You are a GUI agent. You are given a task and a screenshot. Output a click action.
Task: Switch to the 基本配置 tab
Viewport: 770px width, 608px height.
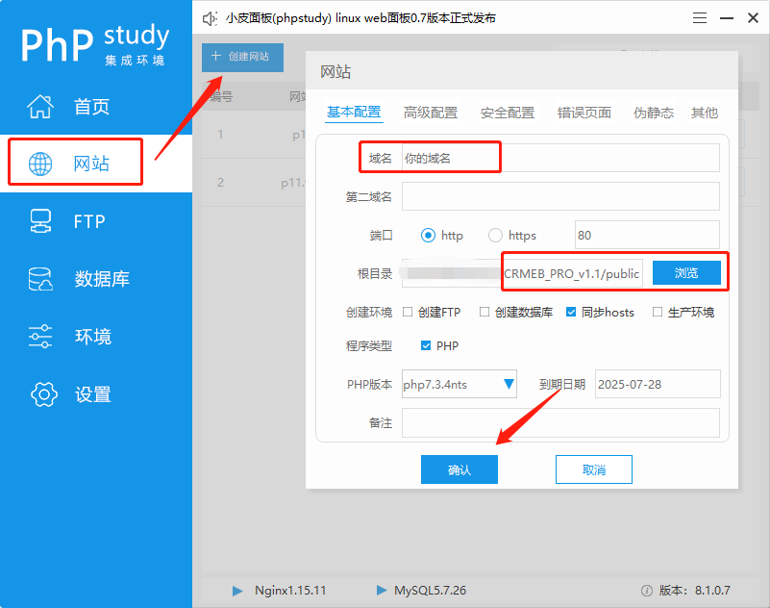coord(354,112)
